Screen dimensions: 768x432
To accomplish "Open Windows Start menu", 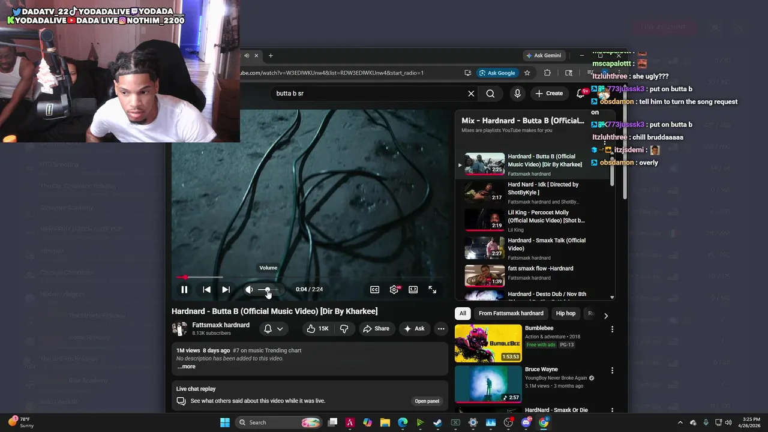I will point(224,422).
